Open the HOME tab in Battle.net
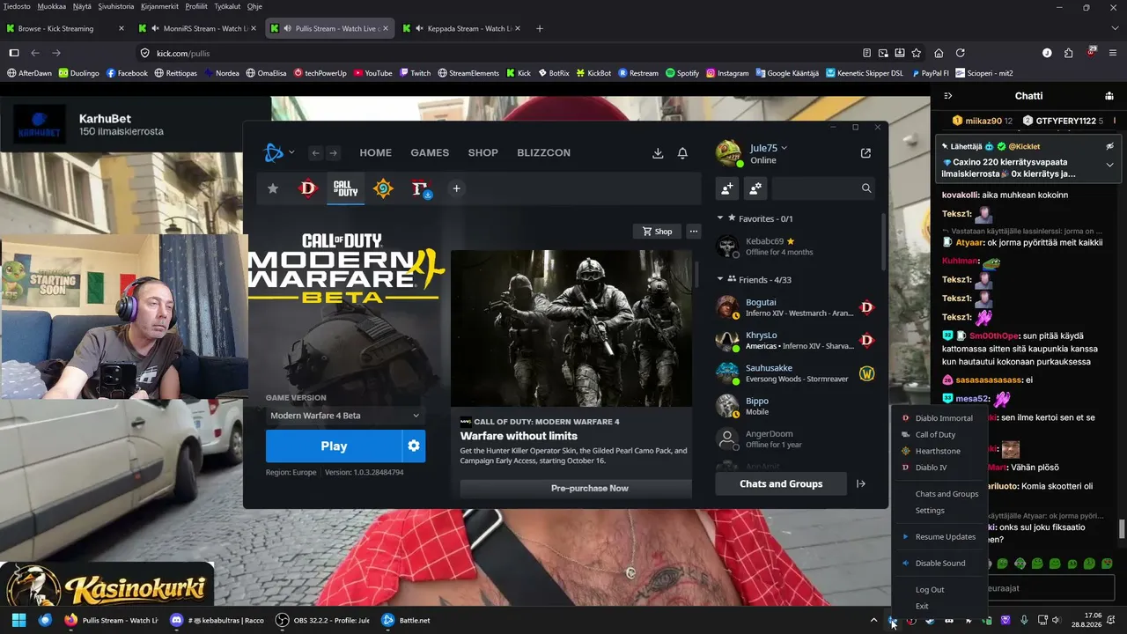1127x634 pixels. click(x=375, y=153)
